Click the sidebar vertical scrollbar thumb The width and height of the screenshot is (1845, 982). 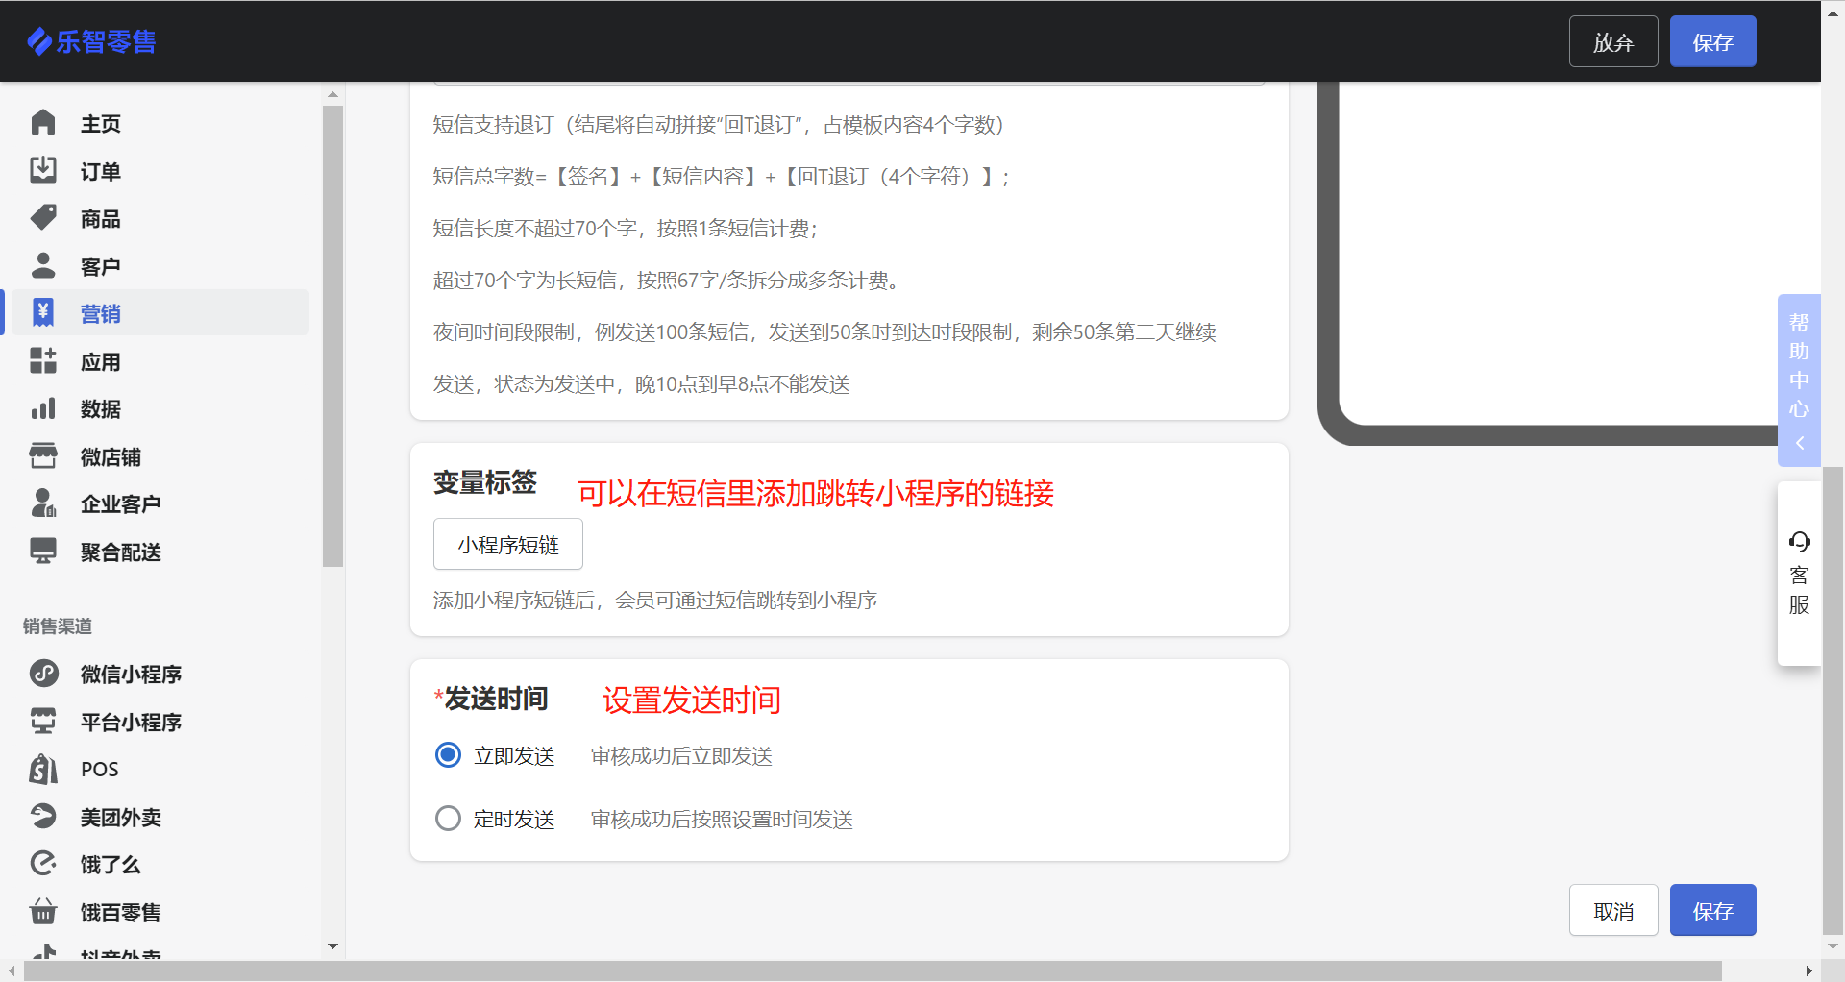pos(332,336)
